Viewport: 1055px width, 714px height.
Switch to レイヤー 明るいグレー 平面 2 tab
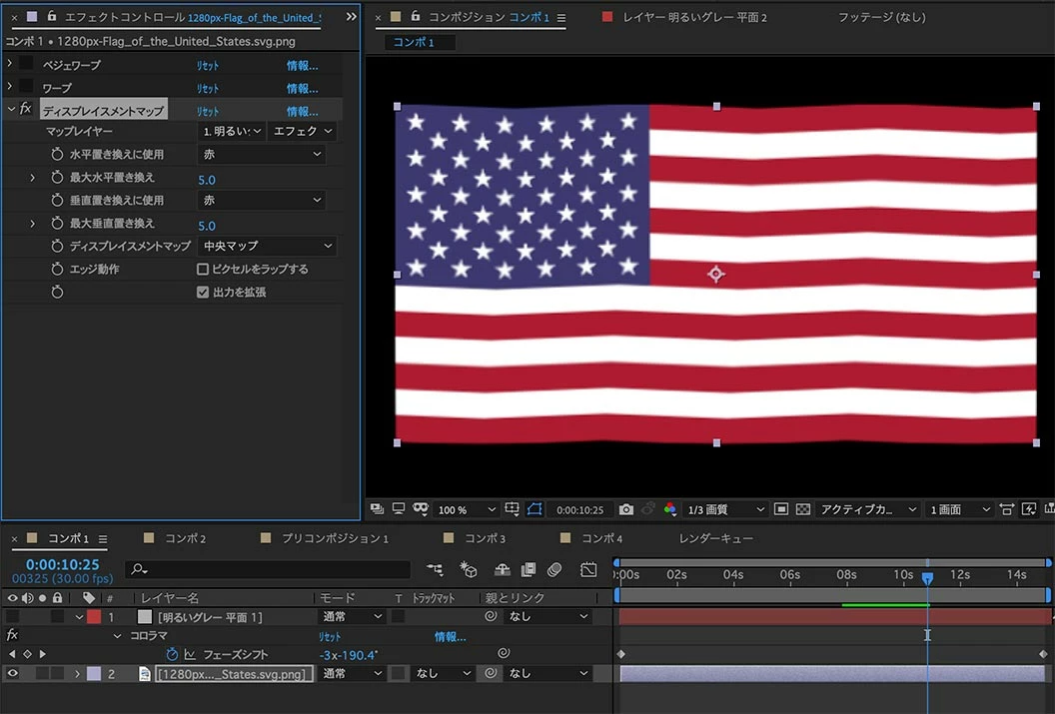(694, 17)
